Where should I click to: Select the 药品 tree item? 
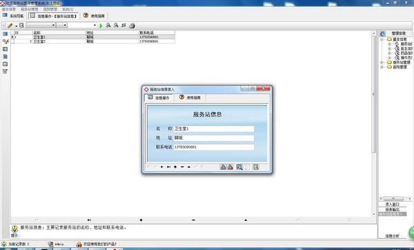click(x=406, y=53)
